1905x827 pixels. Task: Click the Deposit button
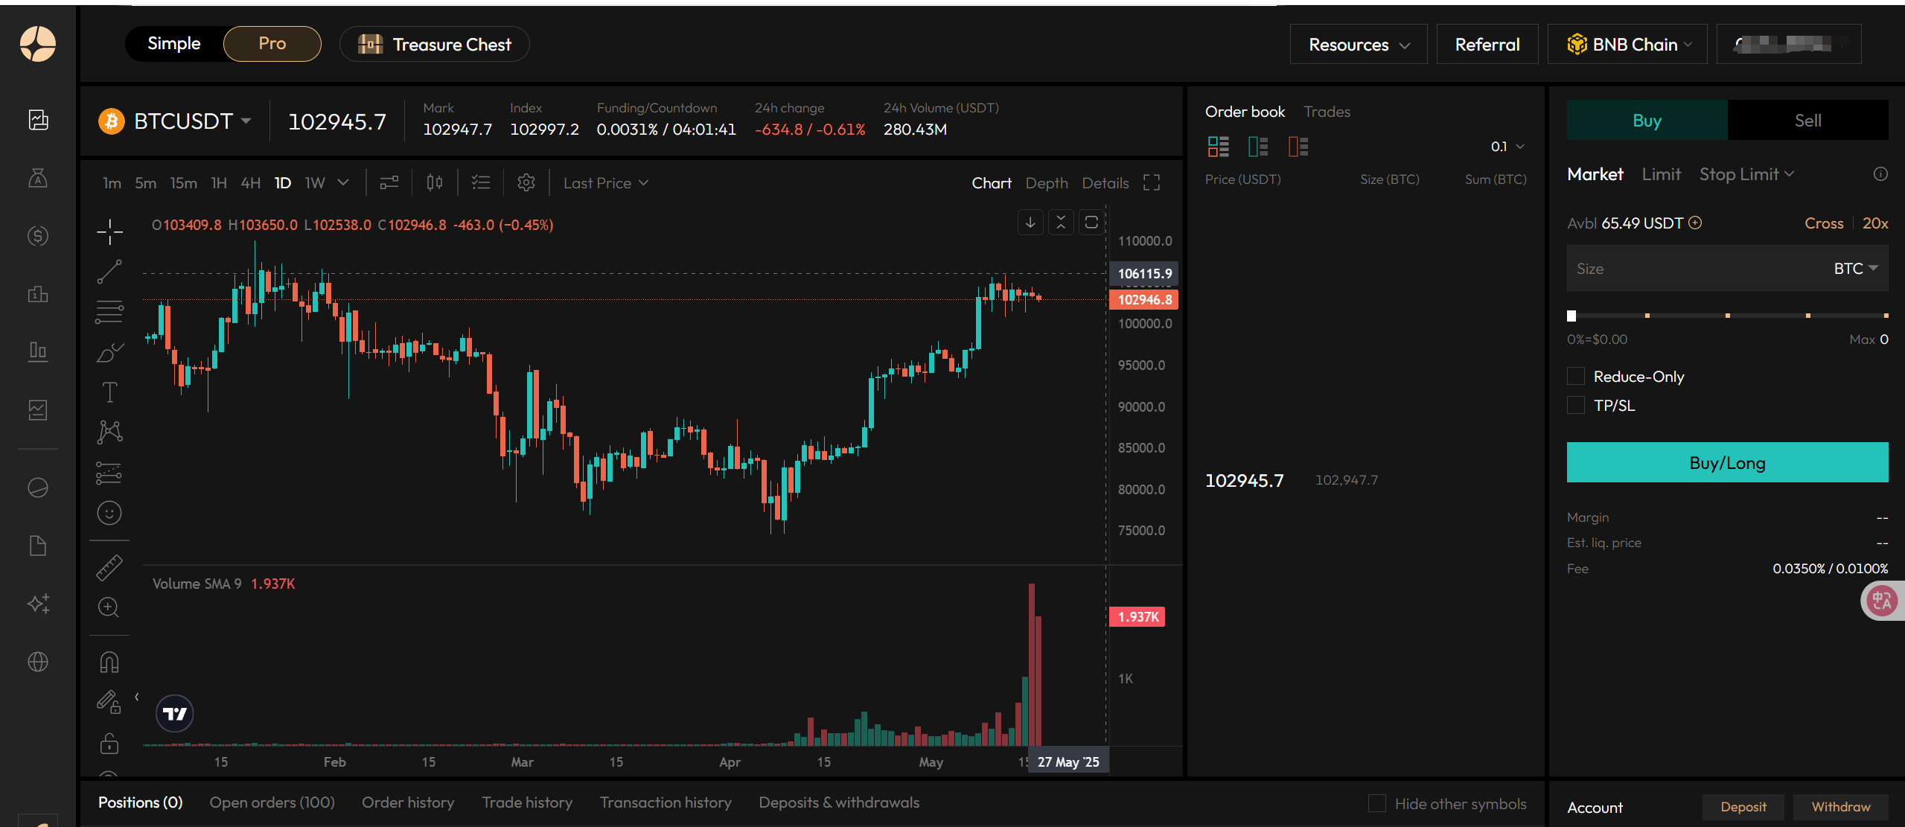pos(1743,807)
